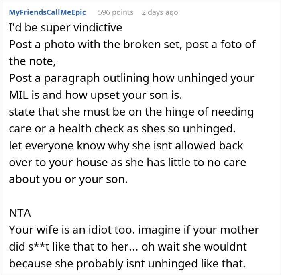Click the NTA verdict text

(x=20, y=213)
